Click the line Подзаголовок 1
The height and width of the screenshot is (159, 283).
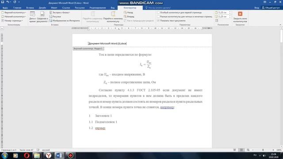tap(106, 122)
